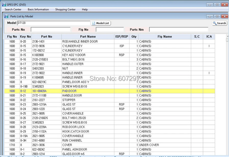
Task: Focus the Parts No input field
Action: tap(51, 30)
